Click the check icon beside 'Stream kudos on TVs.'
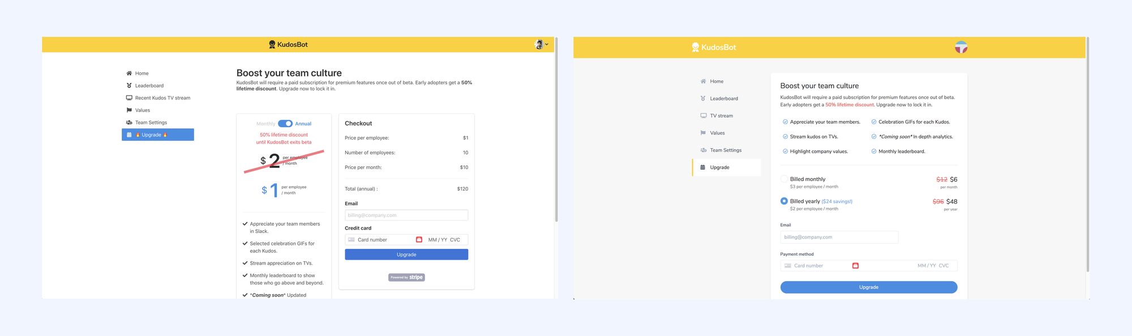This screenshot has height=336, width=1132. [x=785, y=137]
